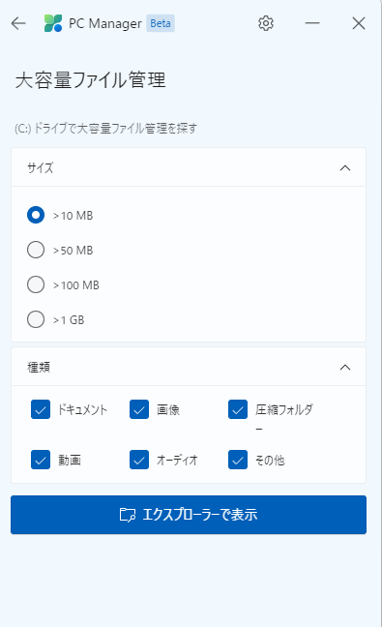Select the >50 MB size option

click(x=36, y=250)
